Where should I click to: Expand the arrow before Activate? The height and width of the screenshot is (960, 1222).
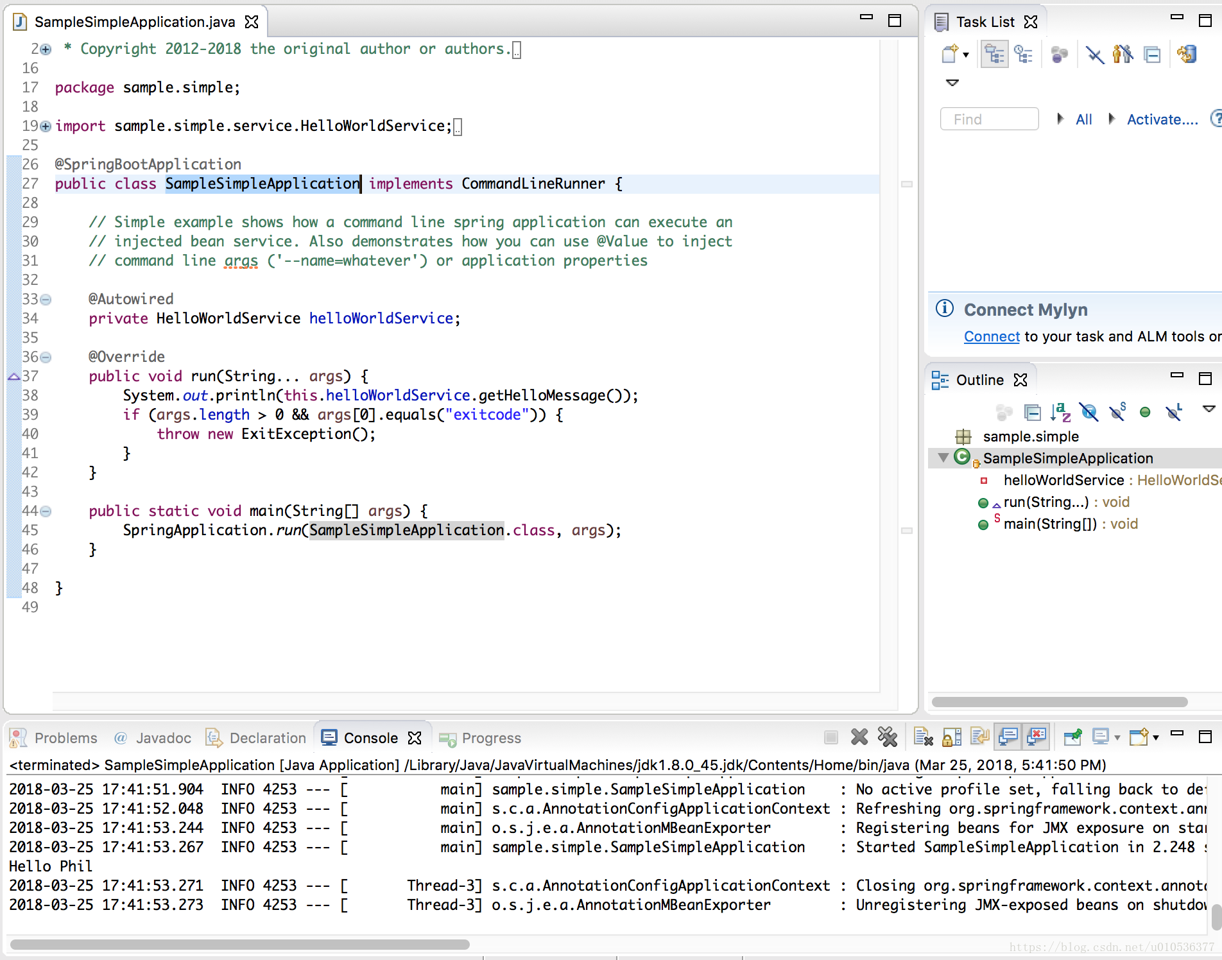click(1112, 119)
